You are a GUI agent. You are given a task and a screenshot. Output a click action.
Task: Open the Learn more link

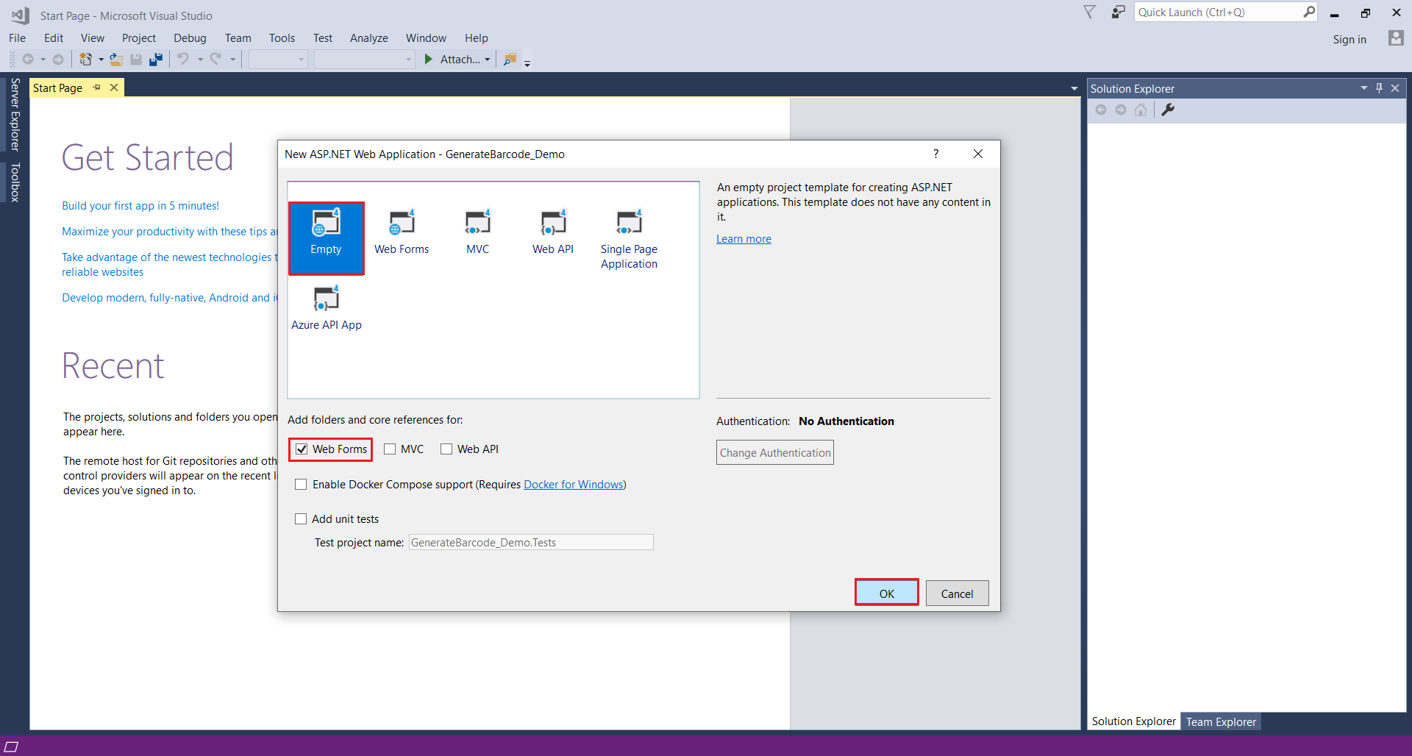(744, 239)
